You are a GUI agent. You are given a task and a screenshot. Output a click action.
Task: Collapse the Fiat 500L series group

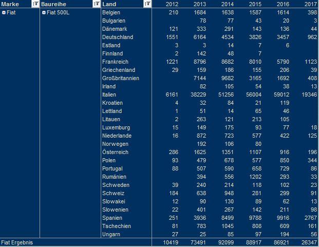point(44,13)
